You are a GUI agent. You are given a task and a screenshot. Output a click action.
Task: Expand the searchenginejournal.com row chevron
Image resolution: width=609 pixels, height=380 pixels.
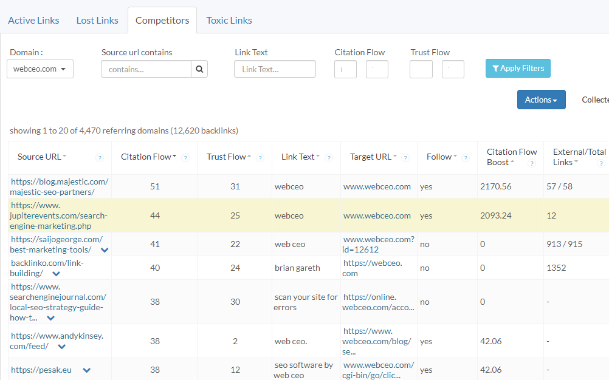tap(50, 318)
